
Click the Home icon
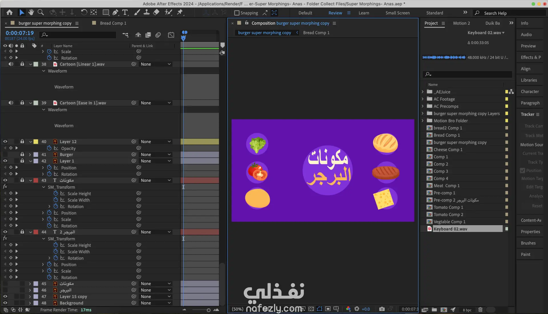[9, 12]
